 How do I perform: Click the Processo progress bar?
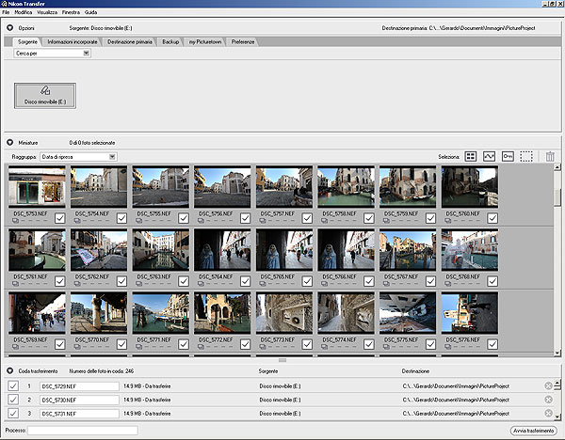coord(83,431)
